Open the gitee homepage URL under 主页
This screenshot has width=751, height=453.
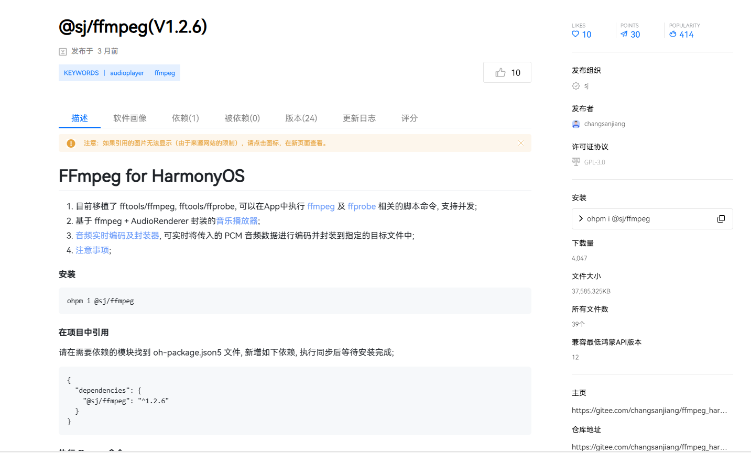tap(649, 411)
